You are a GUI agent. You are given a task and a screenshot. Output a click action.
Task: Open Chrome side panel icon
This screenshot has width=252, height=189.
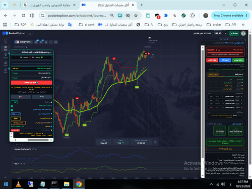32,16
